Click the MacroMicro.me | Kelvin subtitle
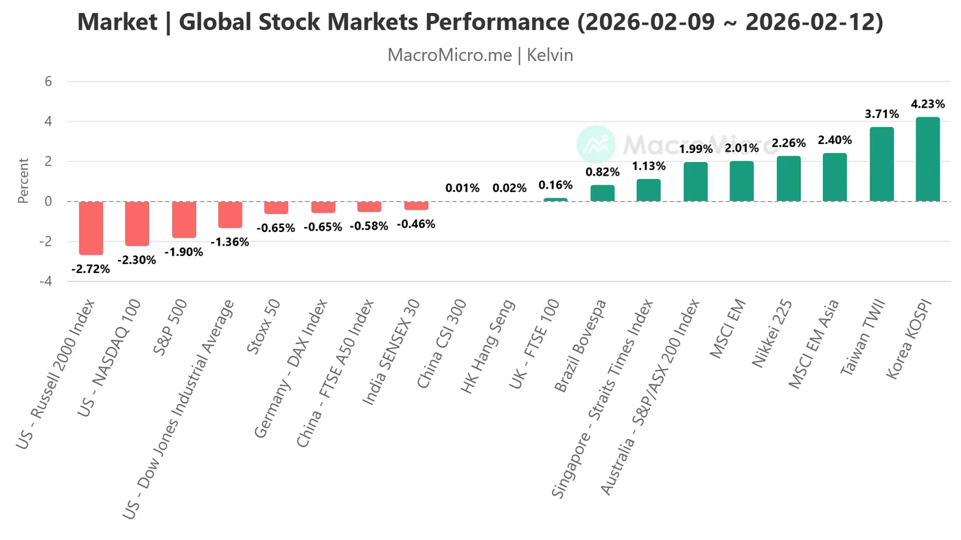This screenshot has width=961, height=540. [x=480, y=55]
